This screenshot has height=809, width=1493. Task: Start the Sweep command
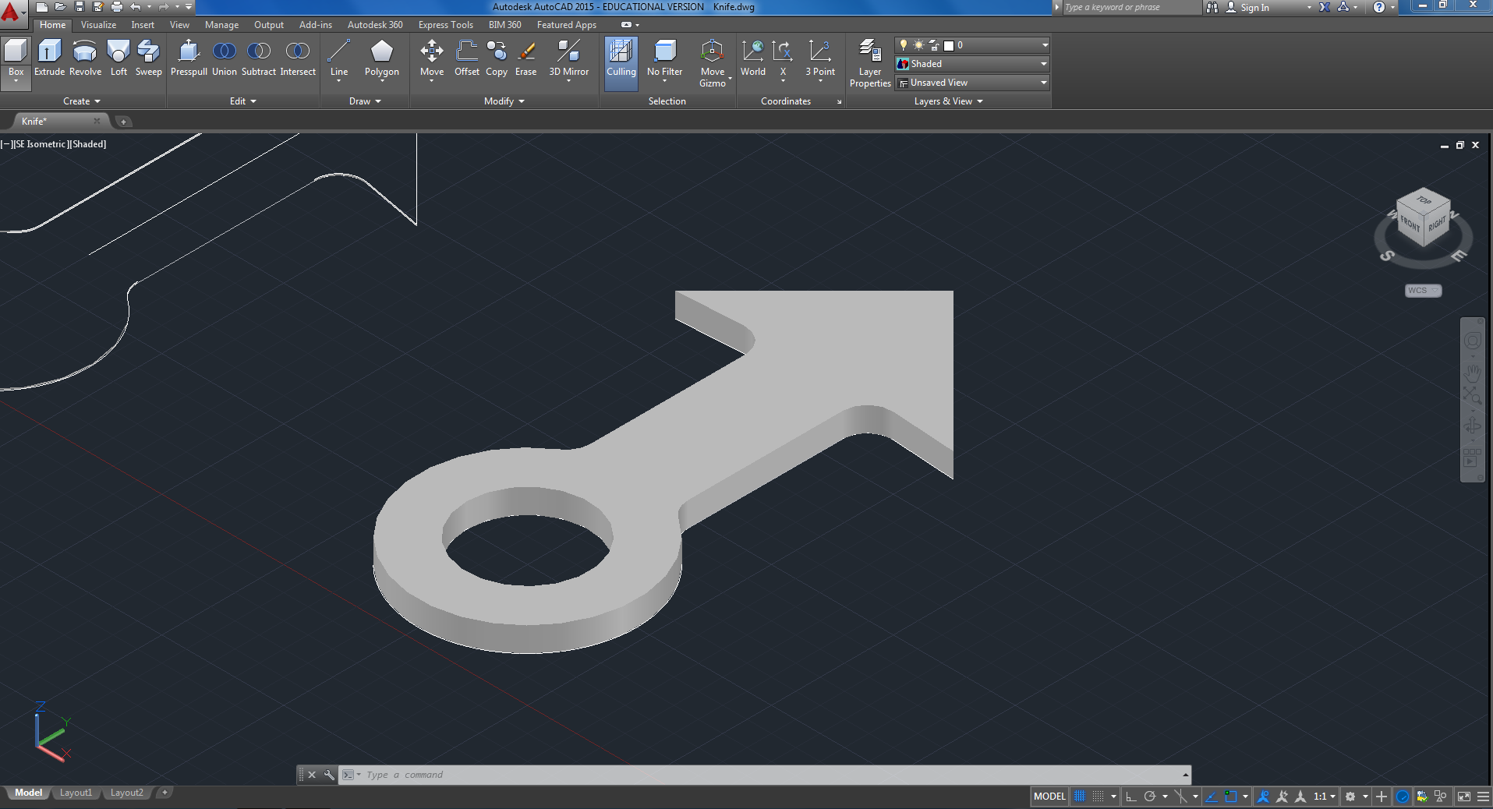pyautogui.click(x=148, y=58)
